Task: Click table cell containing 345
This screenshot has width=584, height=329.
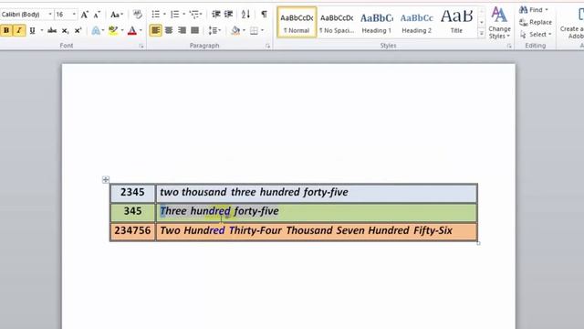Action: tap(132, 212)
